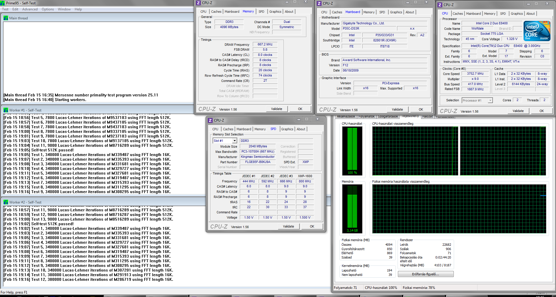Click the Core Speed value 3752.7 MHz
The image size is (556, 297).
[x=475, y=74]
